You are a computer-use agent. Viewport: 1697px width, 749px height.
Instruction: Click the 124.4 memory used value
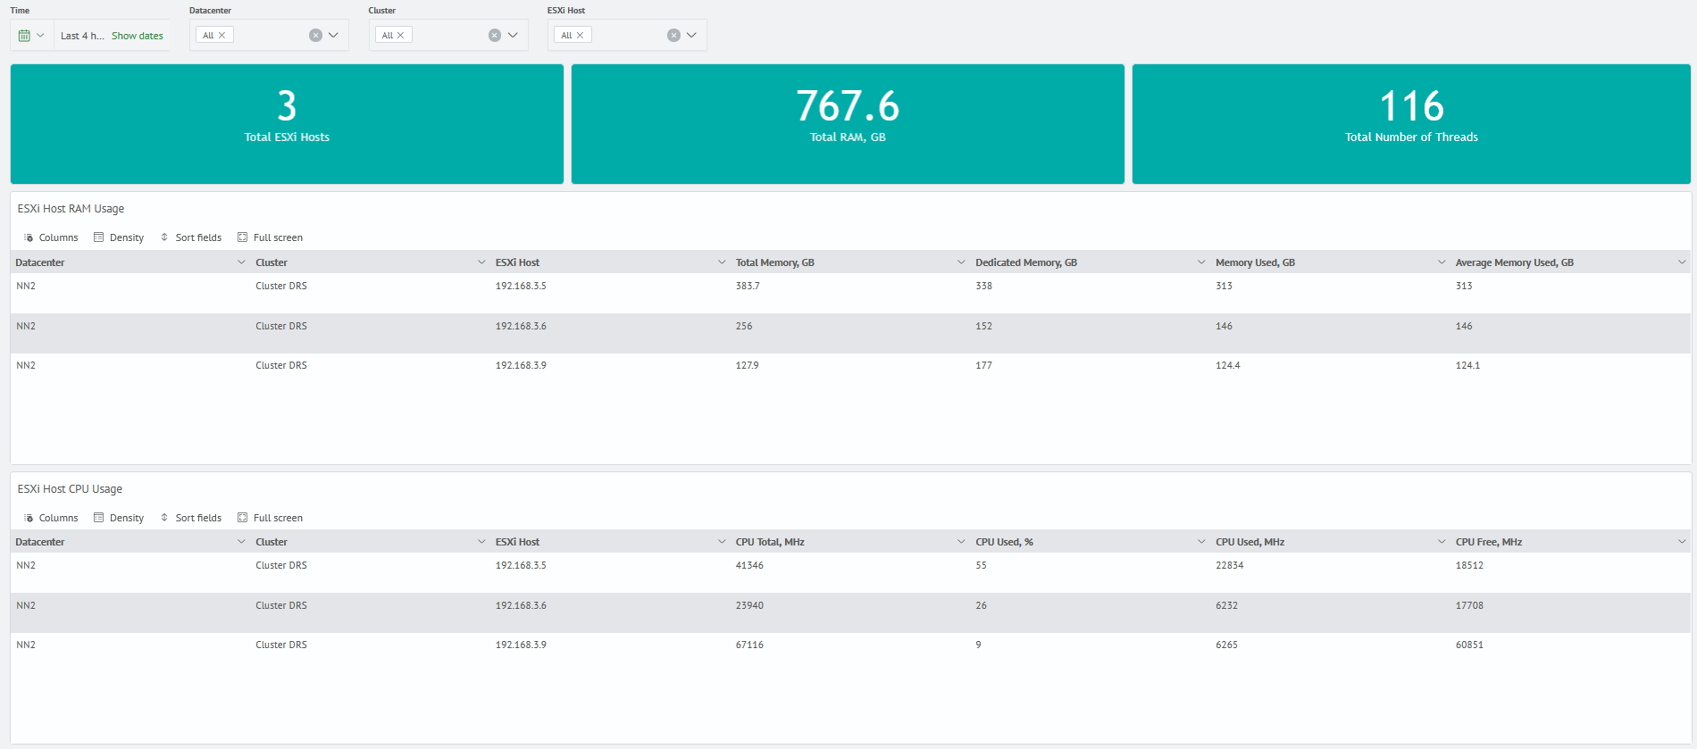click(1227, 366)
